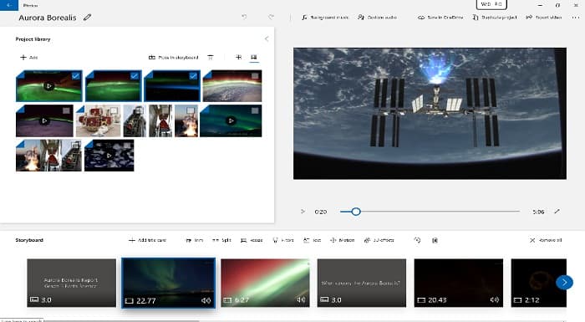
Task: Expand preview to full screen
Action: click(557, 212)
